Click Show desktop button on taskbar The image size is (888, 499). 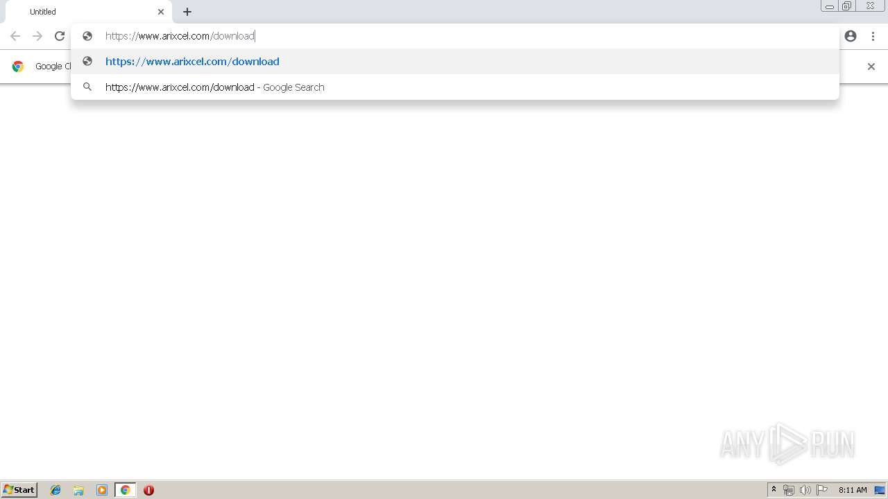[x=880, y=490]
